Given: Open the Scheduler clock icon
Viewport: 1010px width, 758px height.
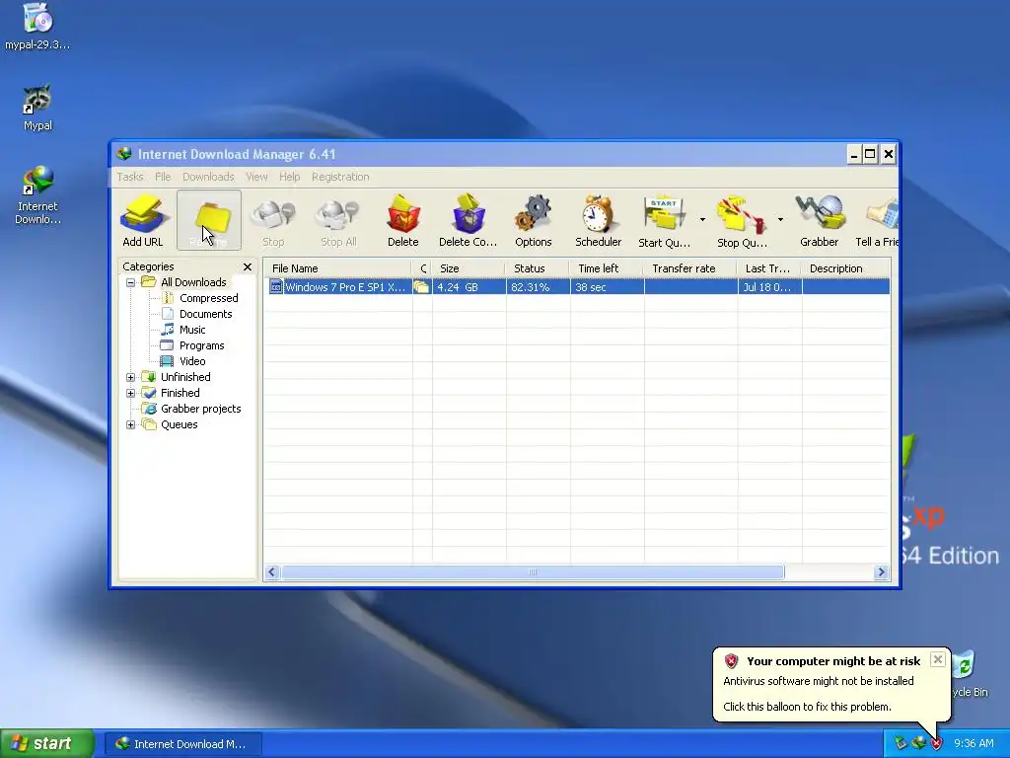Looking at the screenshot, I should coord(598,220).
